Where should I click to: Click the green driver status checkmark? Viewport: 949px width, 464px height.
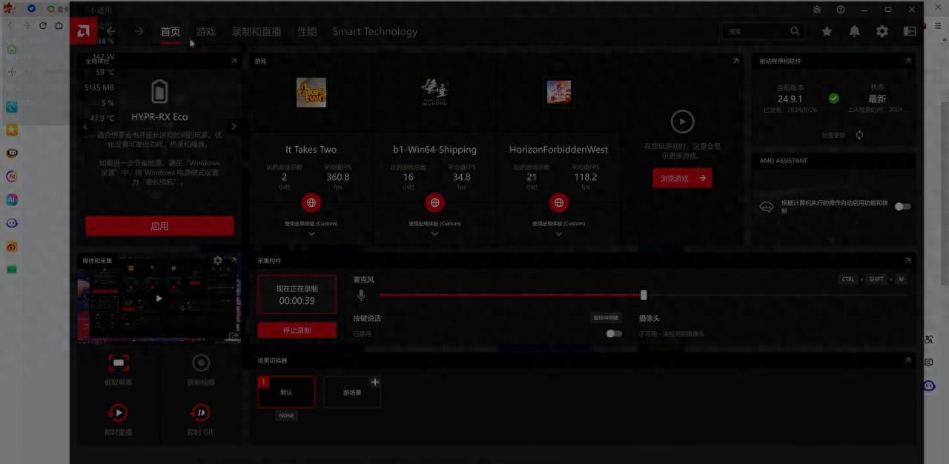click(833, 98)
